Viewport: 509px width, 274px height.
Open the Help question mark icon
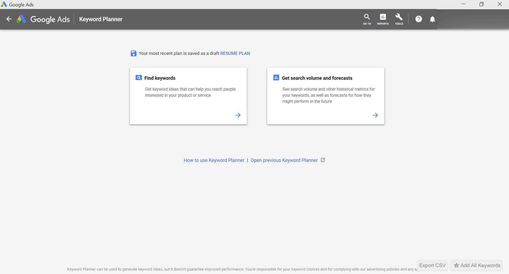pyautogui.click(x=419, y=19)
